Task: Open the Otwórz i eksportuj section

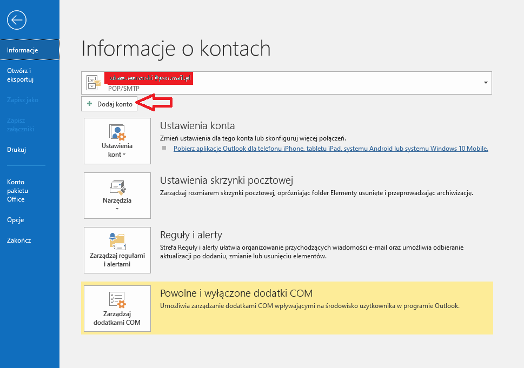Action: [21, 75]
